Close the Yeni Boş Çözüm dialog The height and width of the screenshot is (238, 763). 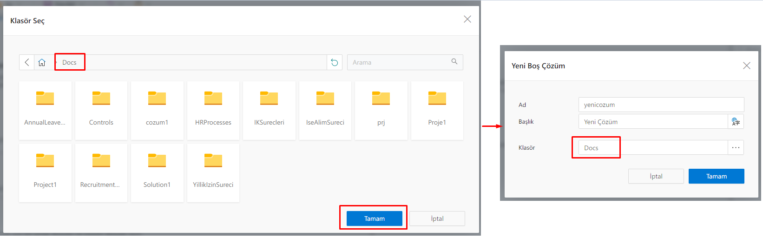747,66
